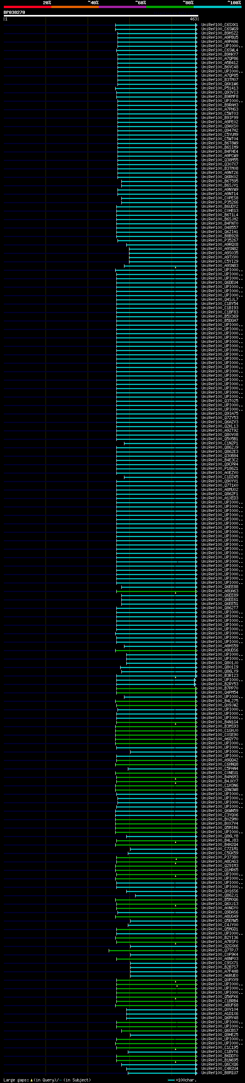This screenshot has width=245, height=1083.
Task: Select the UniRef100_A1XED3 label
Action: 220,498
